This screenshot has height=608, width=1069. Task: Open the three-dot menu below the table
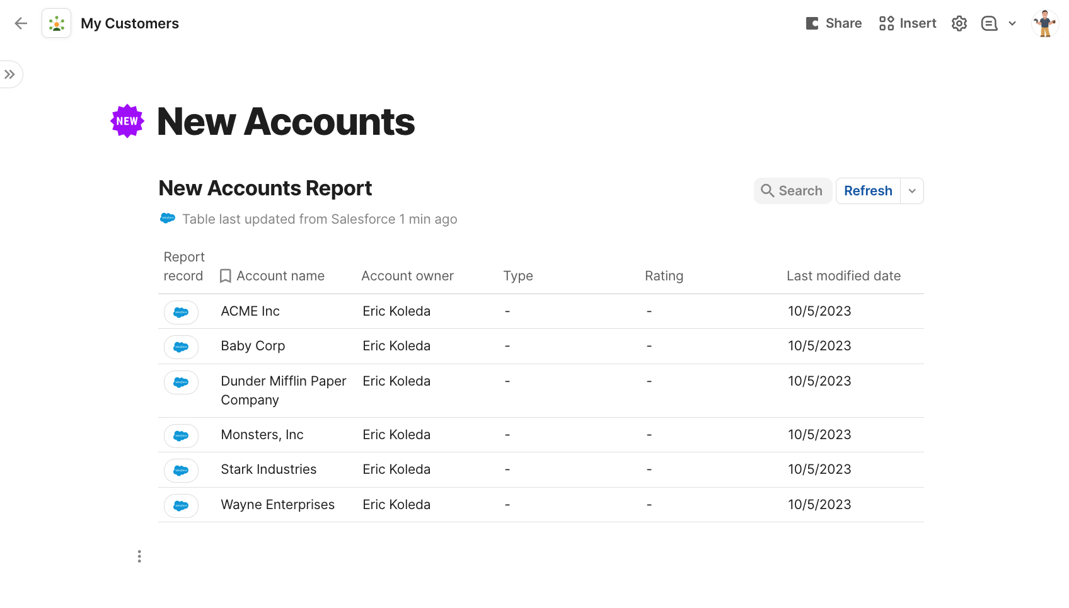pyautogui.click(x=139, y=556)
